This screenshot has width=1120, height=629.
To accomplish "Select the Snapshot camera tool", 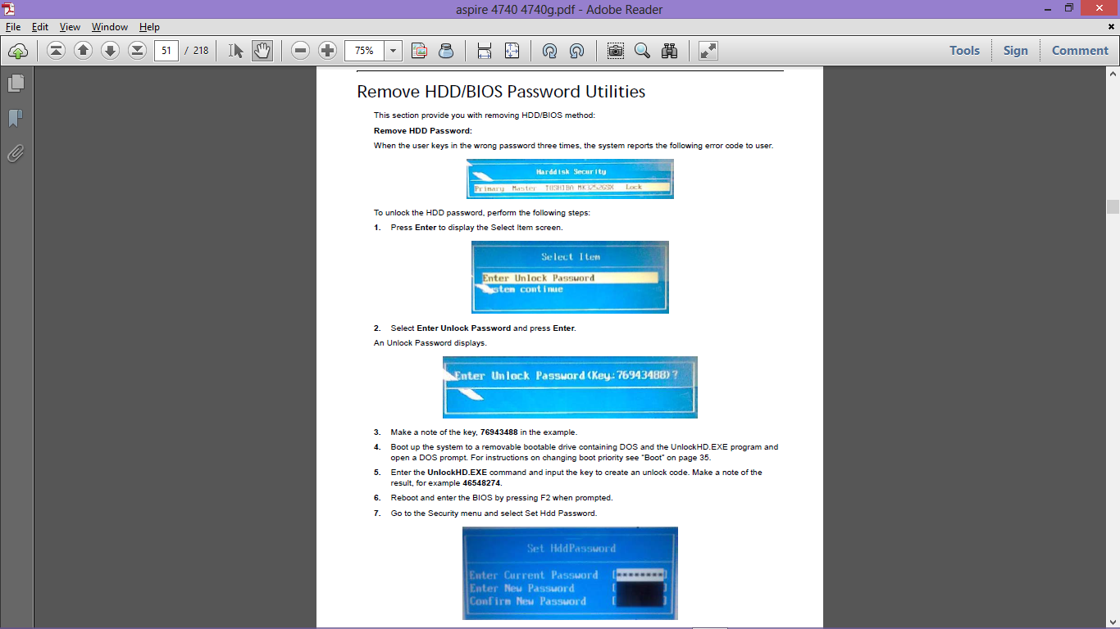I will tap(616, 51).
